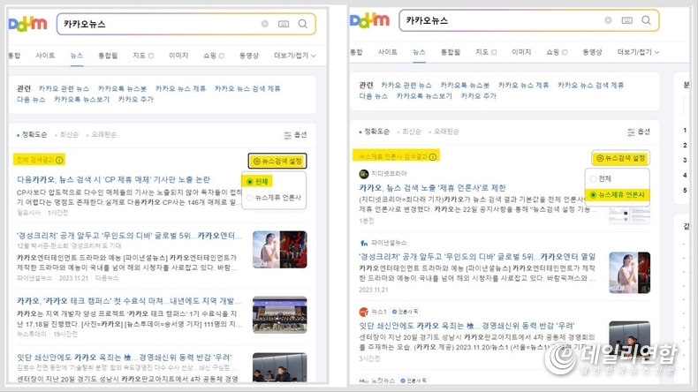Screen dimensions: 698x392
Task: Switch to 사이트 tab in left screenshot
Action: [x=45, y=56]
